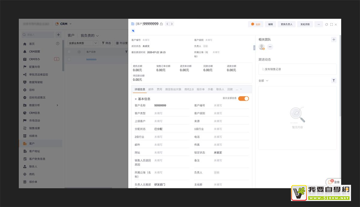Go to previous record with left arrow
The height and width of the screenshot is (207, 360).
click(167, 24)
